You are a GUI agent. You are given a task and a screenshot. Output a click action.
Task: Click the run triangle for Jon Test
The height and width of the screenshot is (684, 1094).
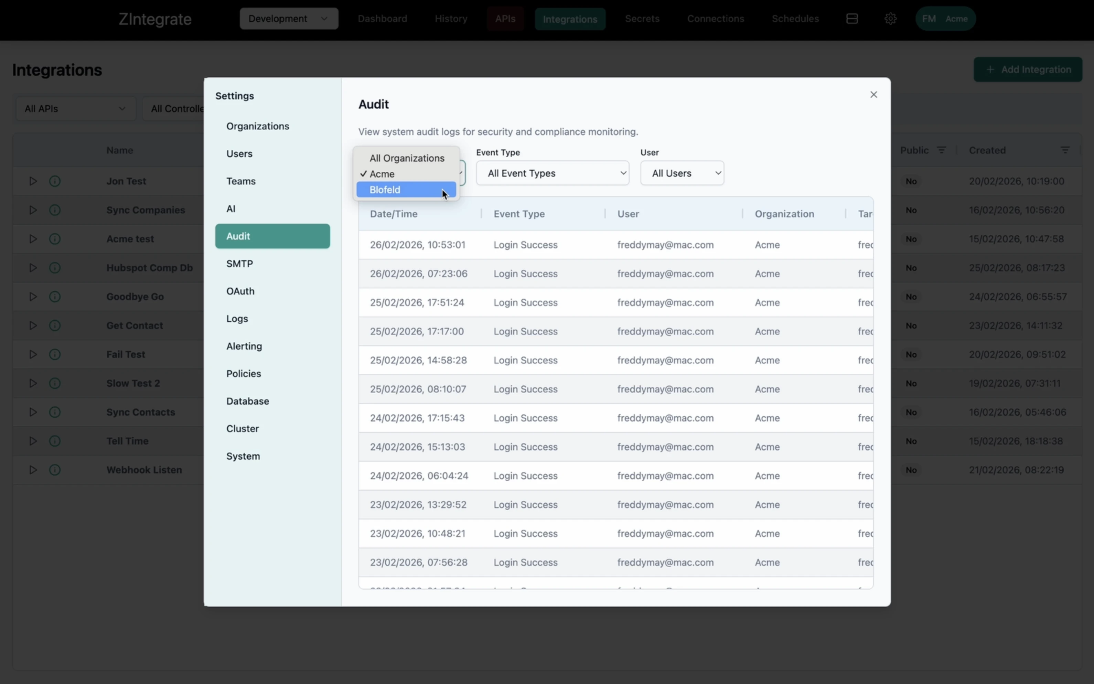tap(33, 181)
